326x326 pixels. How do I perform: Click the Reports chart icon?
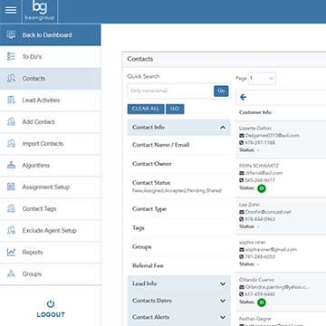[11, 252]
